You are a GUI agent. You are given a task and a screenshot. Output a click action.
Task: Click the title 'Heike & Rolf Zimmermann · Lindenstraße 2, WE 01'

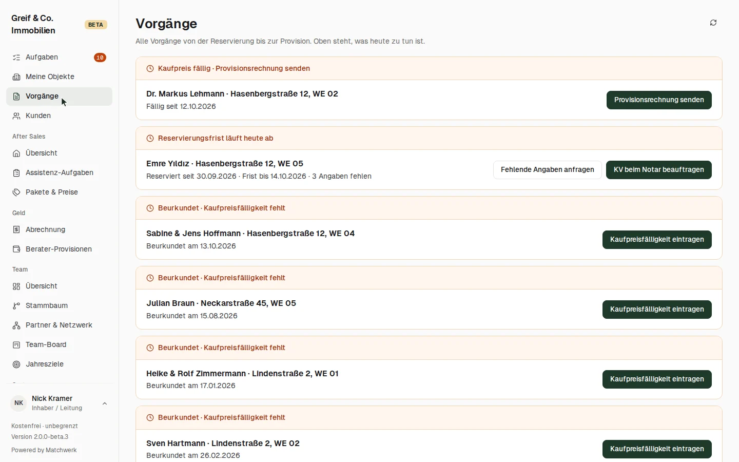point(242,374)
